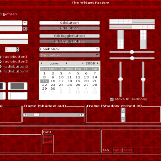The height and width of the screenshot is (161, 161).
Task: Click the greyed day 12 next month
Action: click(95, 93)
